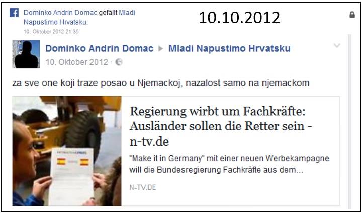Screen dimensions: 364x214
Task: Click the post date 10. Oktober 2012
Action: pyautogui.click(x=77, y=62)
